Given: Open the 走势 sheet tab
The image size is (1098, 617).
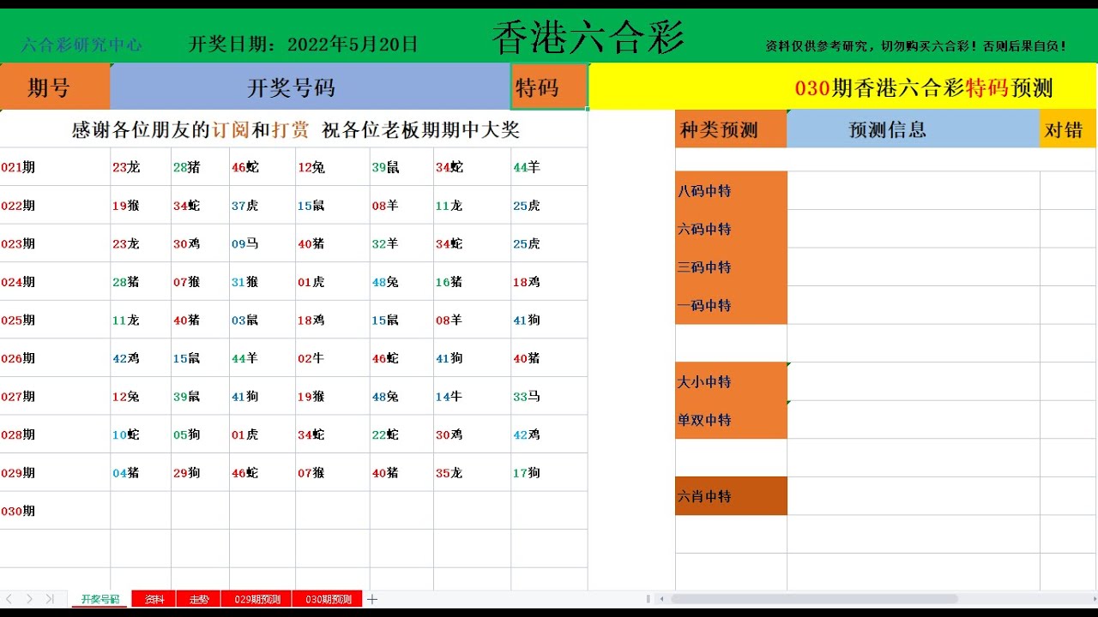Looking at the screenshot, I should coord(198,599).
